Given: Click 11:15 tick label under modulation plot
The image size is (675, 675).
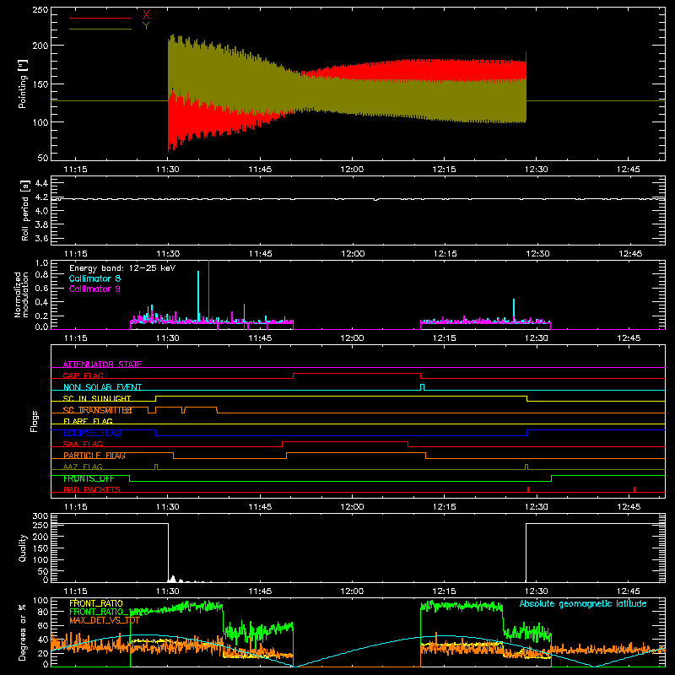Looking at the screenshot, I should click(x=75, y=338).
